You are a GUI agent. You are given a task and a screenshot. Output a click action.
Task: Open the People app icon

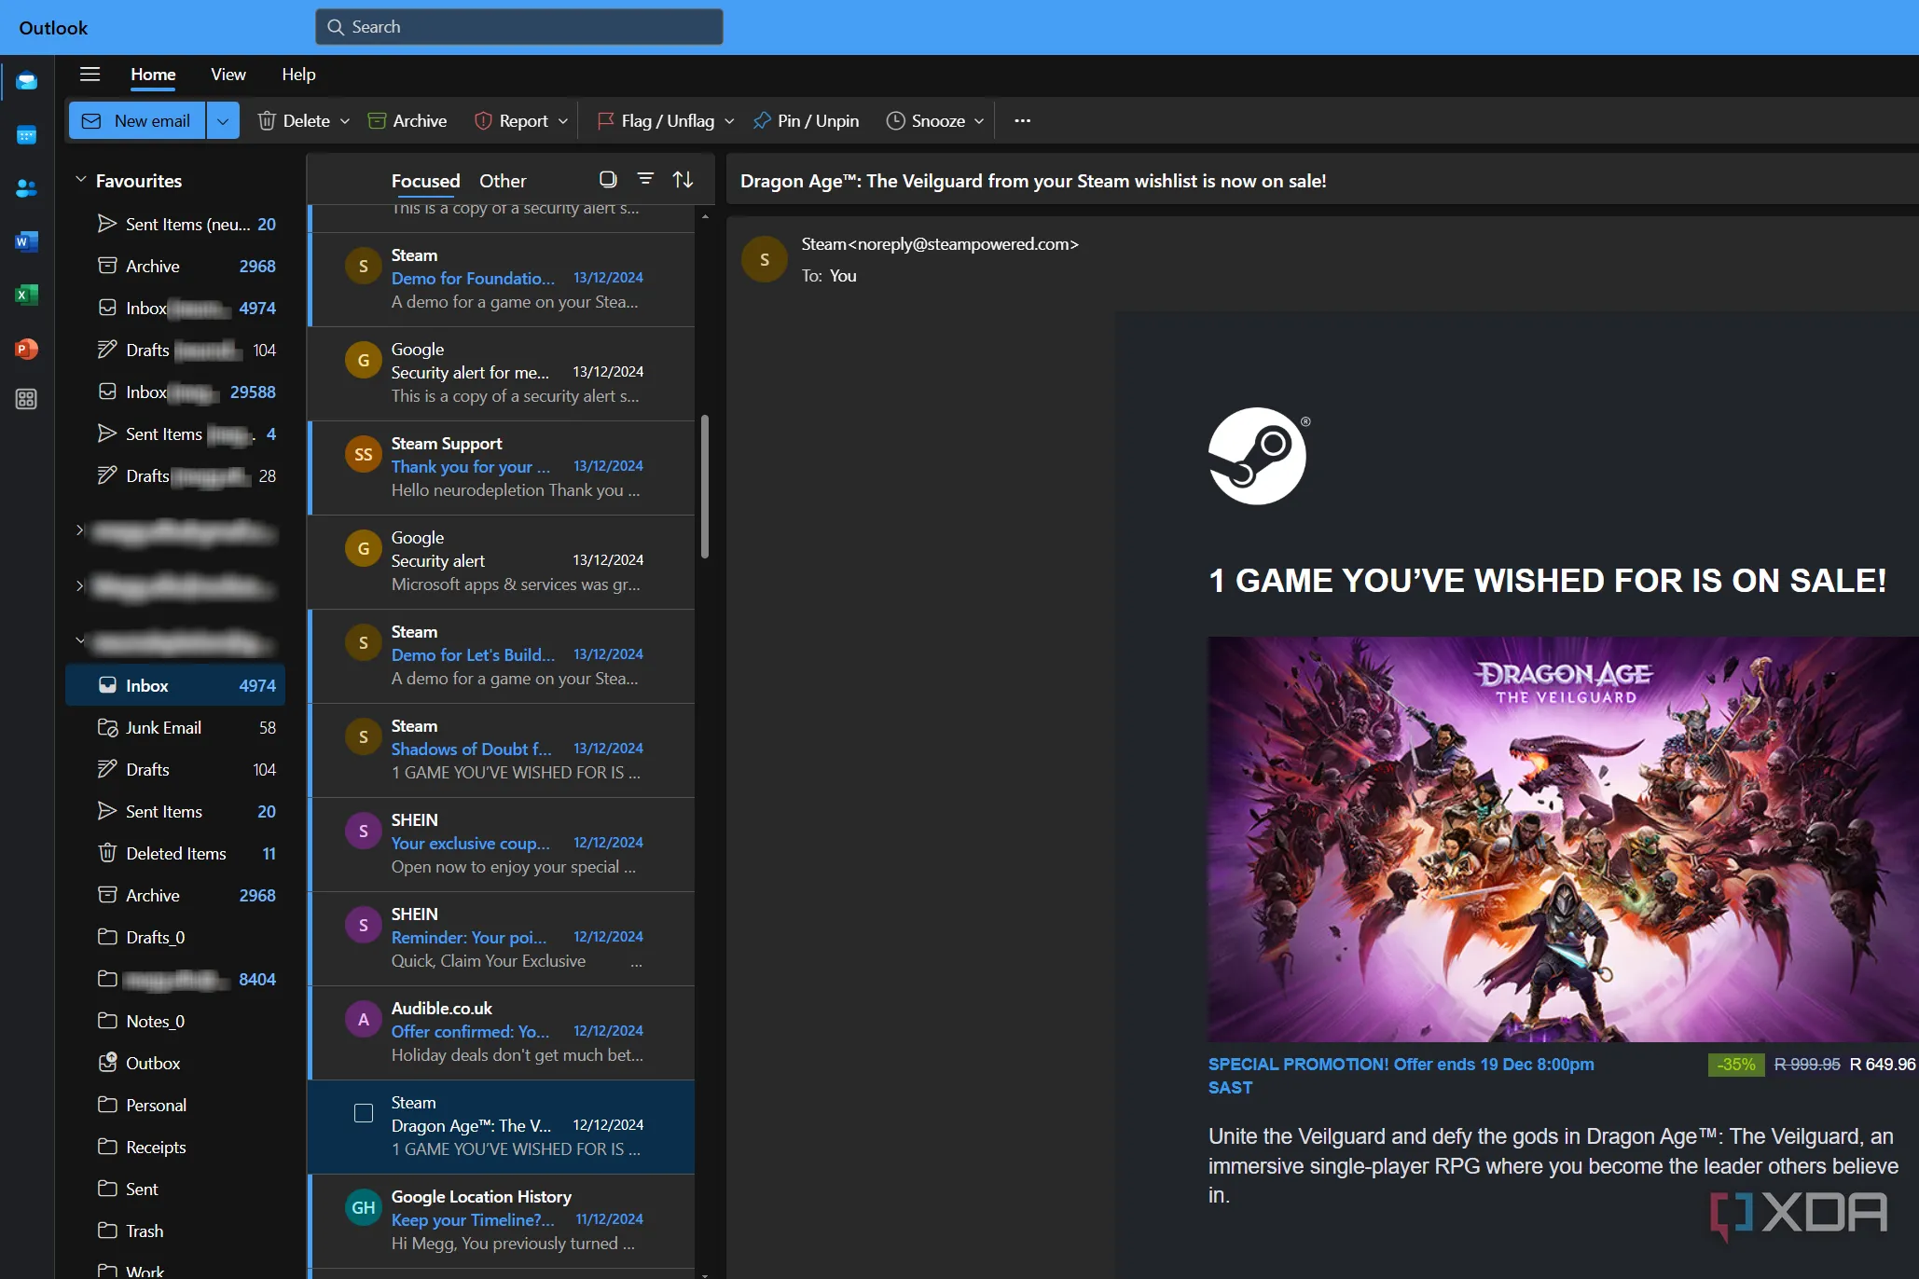click(x=26, y=187)
